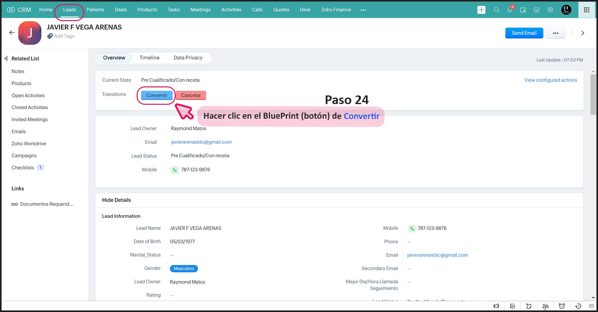Image resolution: width=598 pixels, height=312 pixels.
Task: Click Add Tags under lead name
Action: click(64, 36)
